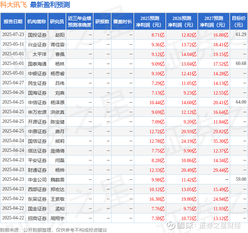This screenshot has width=248, height=233.
Task: Select analyst 陈宝健 cell
Action: 58,122
